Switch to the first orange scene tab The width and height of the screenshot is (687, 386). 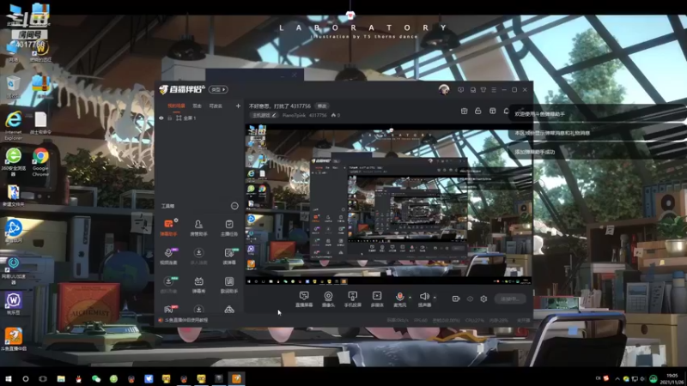(176, 106)
